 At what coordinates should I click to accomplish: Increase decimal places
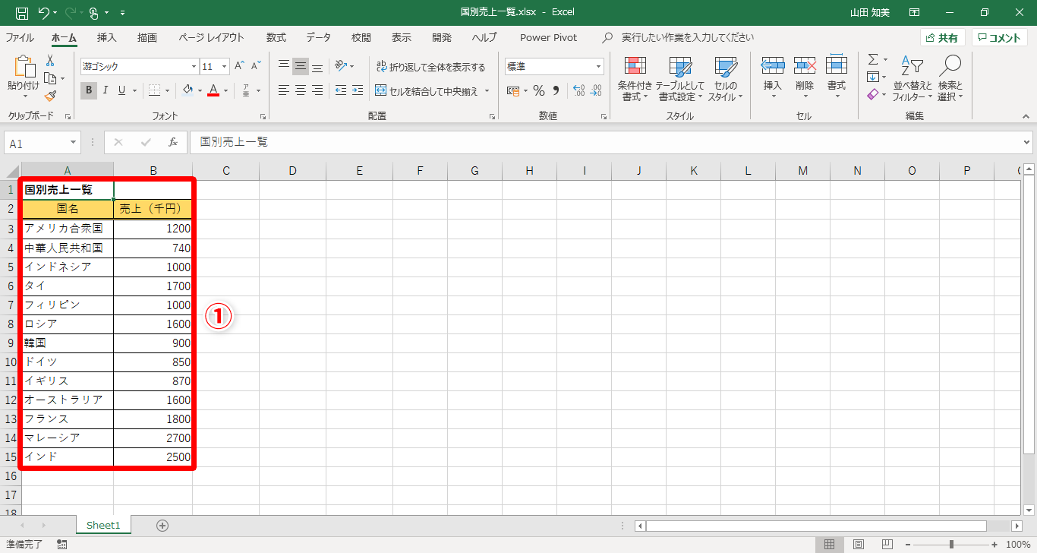click(578, 90)
